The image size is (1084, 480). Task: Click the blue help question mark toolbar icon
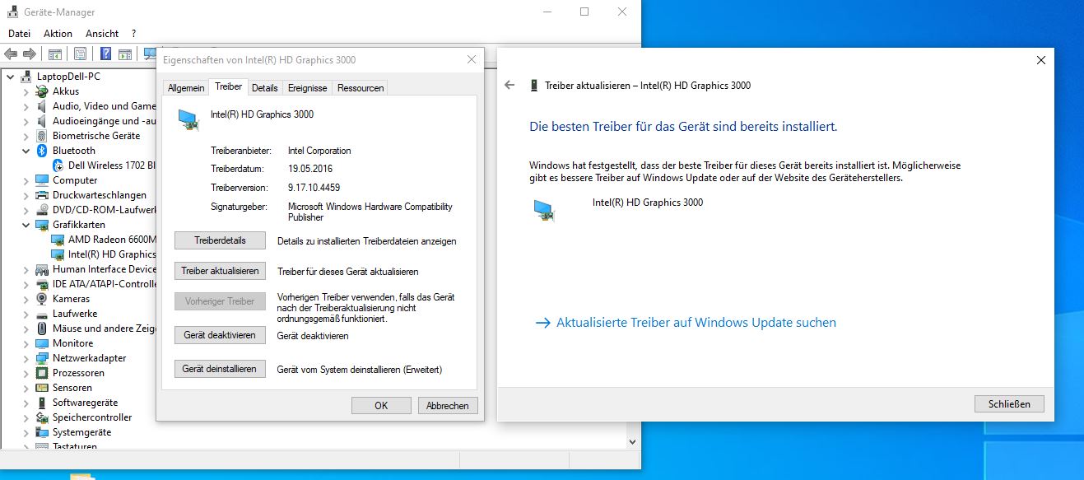tap(106, 54)
